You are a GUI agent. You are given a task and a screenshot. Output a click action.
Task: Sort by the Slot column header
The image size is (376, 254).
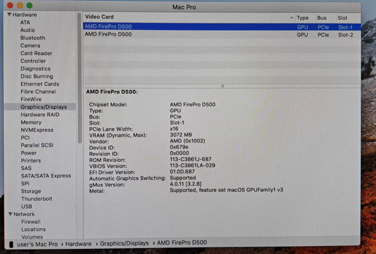(x=343, y=18)
